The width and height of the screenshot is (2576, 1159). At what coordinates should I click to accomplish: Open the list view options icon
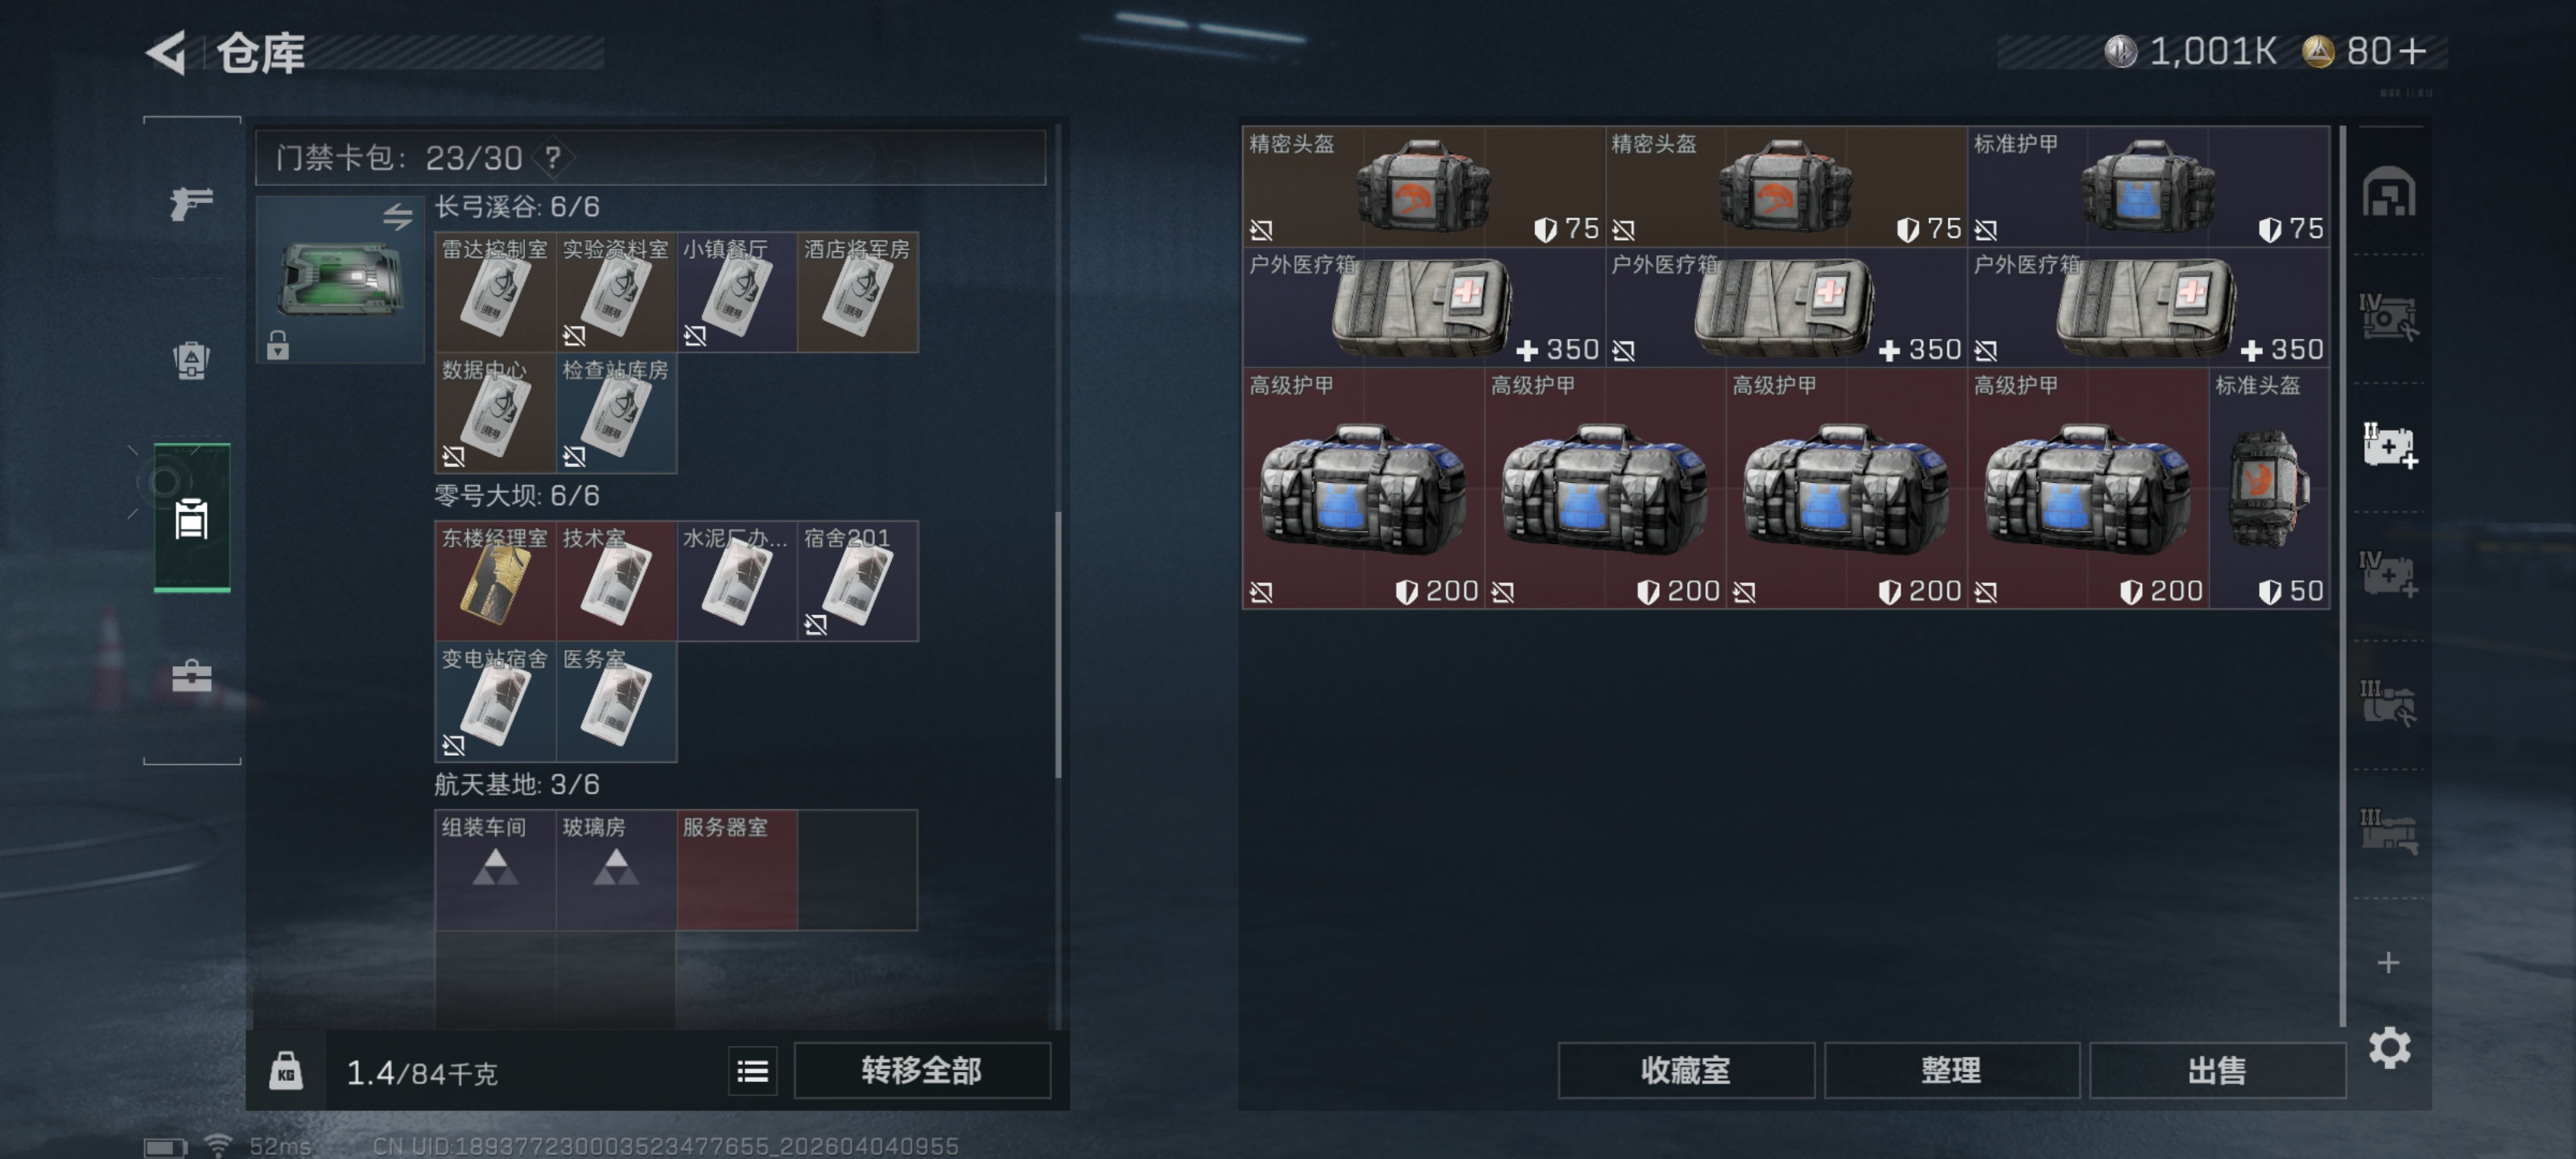752,1072
